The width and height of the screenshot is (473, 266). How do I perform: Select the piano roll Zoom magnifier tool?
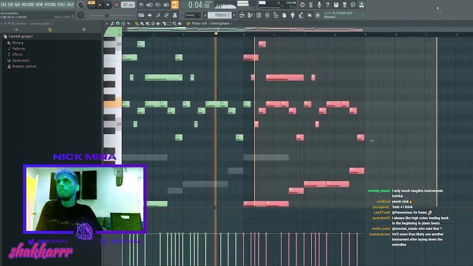click(174, 23)
